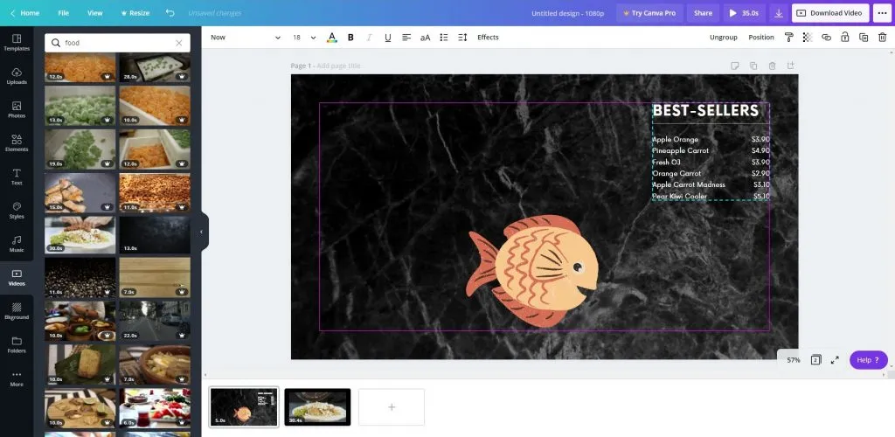Open the Templates panel
The image size is (895, 437).
tap(17, 42)
